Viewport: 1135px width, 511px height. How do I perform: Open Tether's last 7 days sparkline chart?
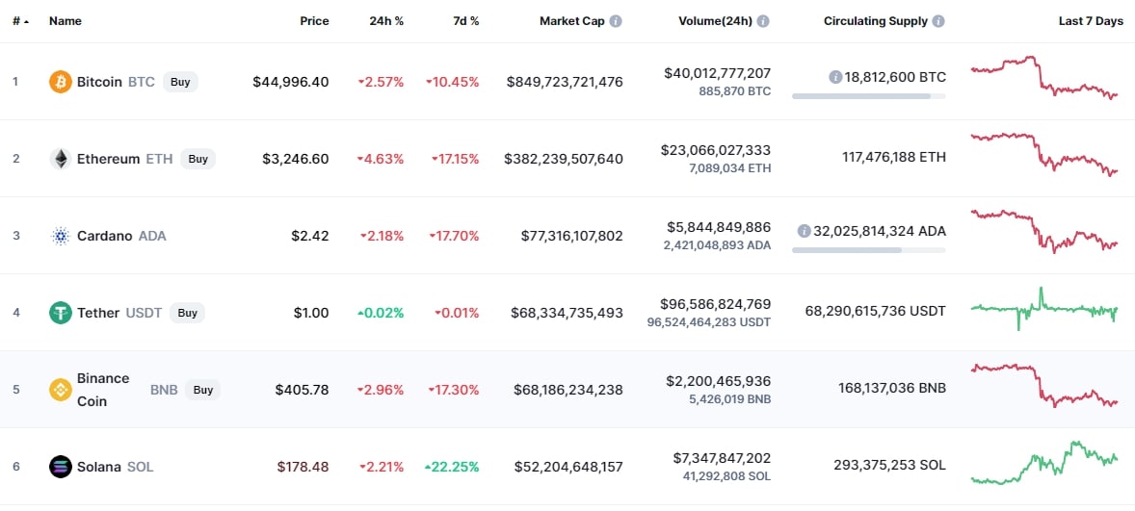[1044, 309]
